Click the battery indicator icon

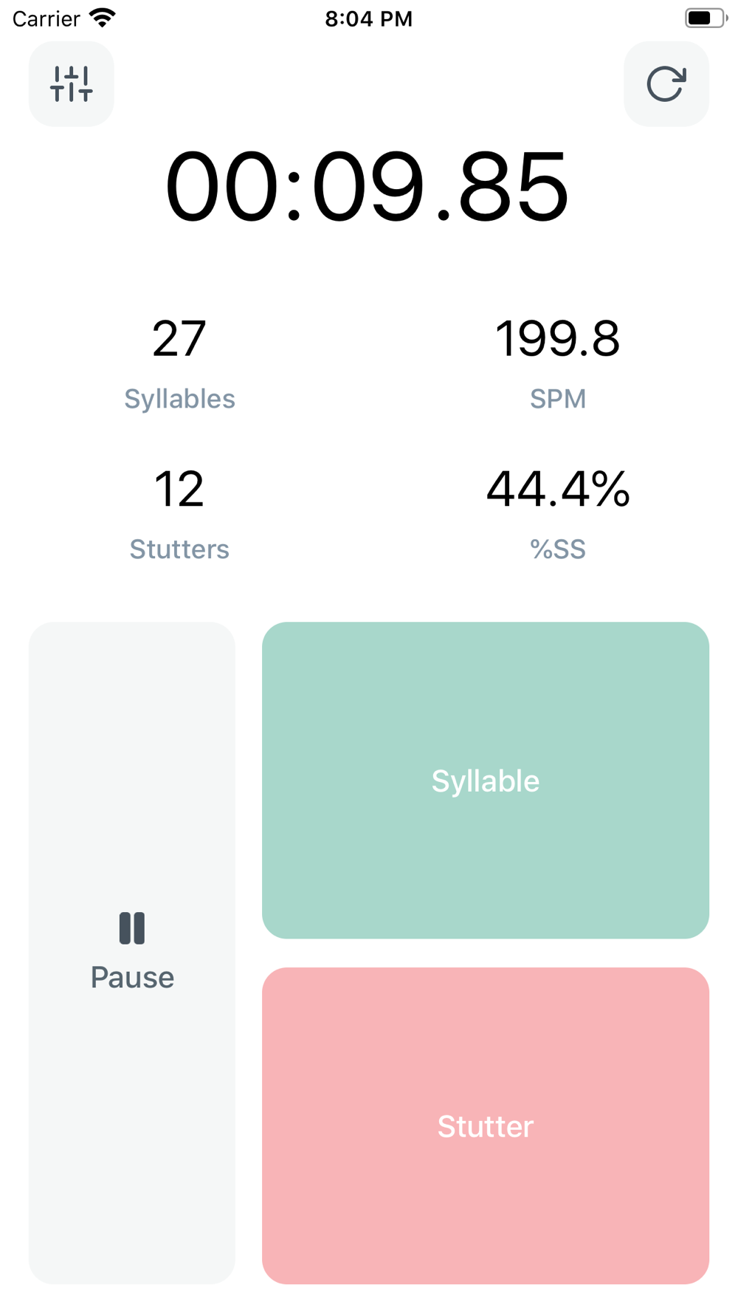[x=704, y=18]
